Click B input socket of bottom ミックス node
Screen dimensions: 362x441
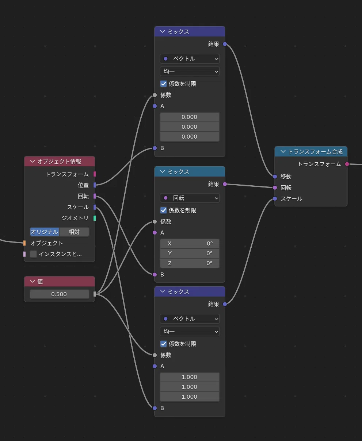pyautogui.click(x=155, y=408)
